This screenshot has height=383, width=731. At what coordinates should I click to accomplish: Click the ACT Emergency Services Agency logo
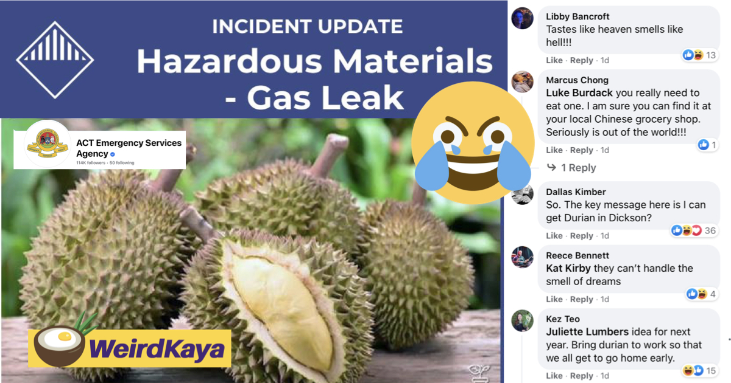48,144
